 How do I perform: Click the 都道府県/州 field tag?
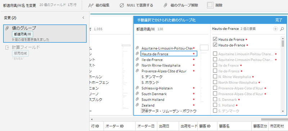[22, 34]
